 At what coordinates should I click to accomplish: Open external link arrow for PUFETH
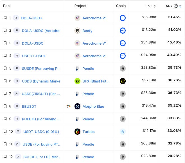(17, 119)
